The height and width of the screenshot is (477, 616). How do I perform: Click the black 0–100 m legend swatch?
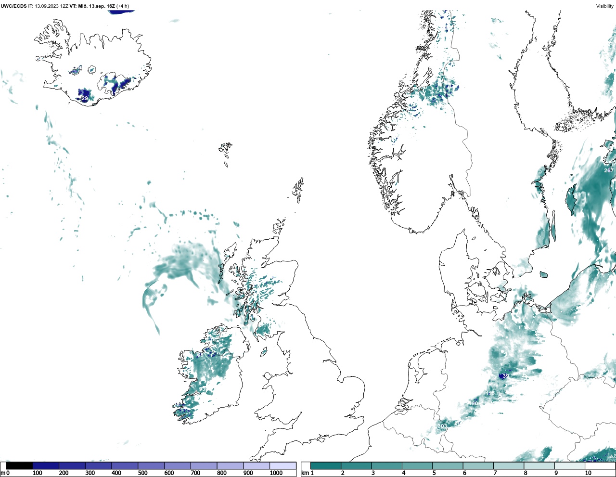click(20, 465)
